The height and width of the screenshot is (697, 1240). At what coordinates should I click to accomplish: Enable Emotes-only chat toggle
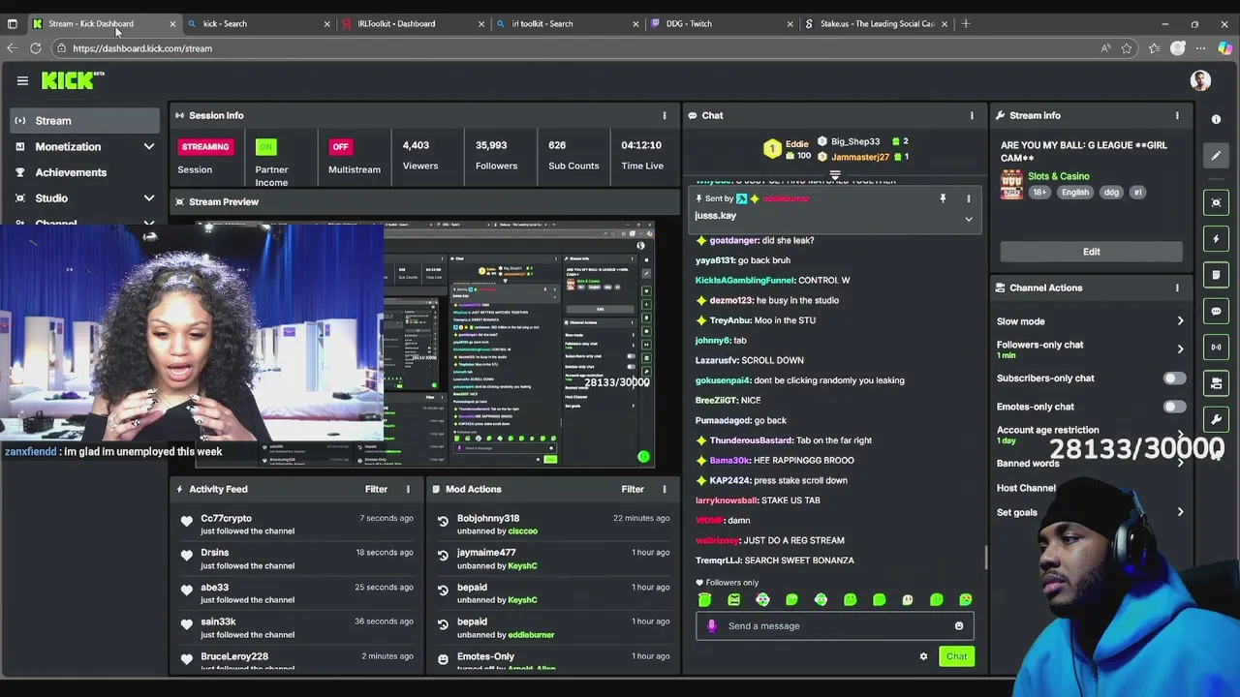click(1173, 407)
